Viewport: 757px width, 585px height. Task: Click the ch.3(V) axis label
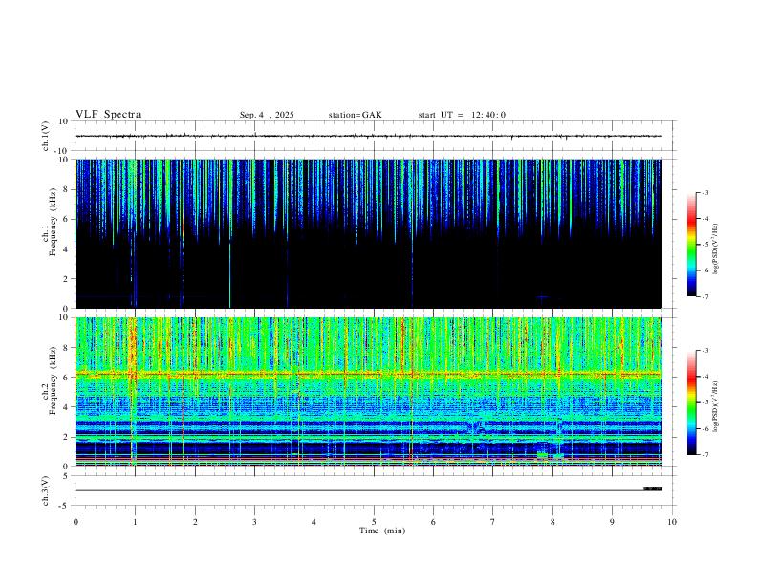46,491
